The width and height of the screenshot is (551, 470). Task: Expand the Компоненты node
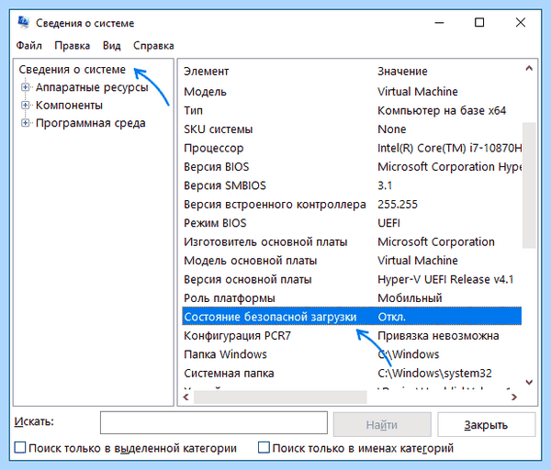[x=25, y=105]
